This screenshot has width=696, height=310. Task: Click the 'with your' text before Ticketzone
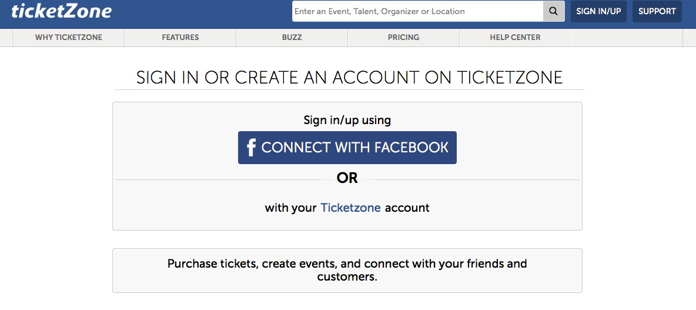click(x=291, y=208)
